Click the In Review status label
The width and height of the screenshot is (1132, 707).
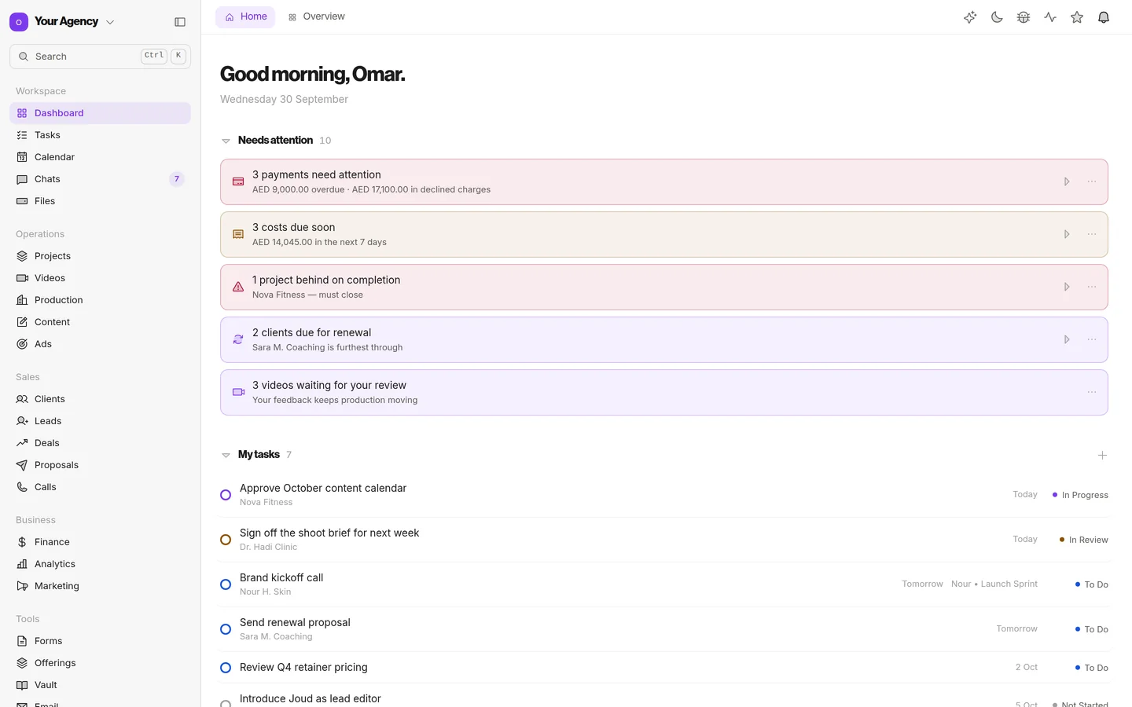coord(1083,540)
